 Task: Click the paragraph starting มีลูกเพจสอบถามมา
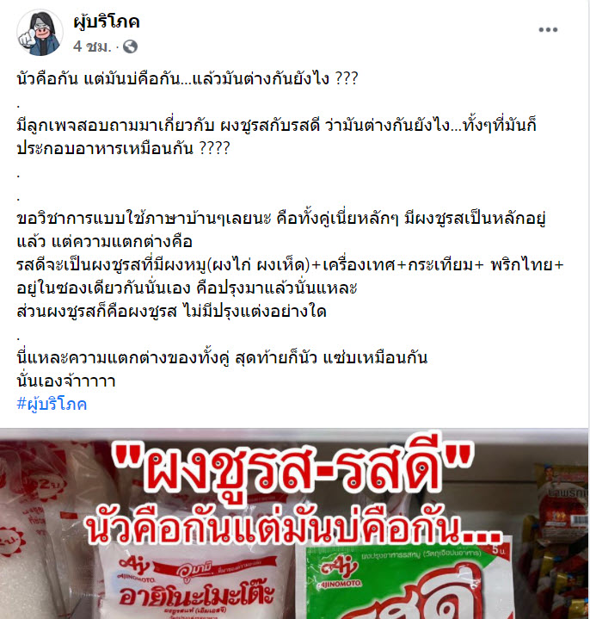(x=276, y=137)
